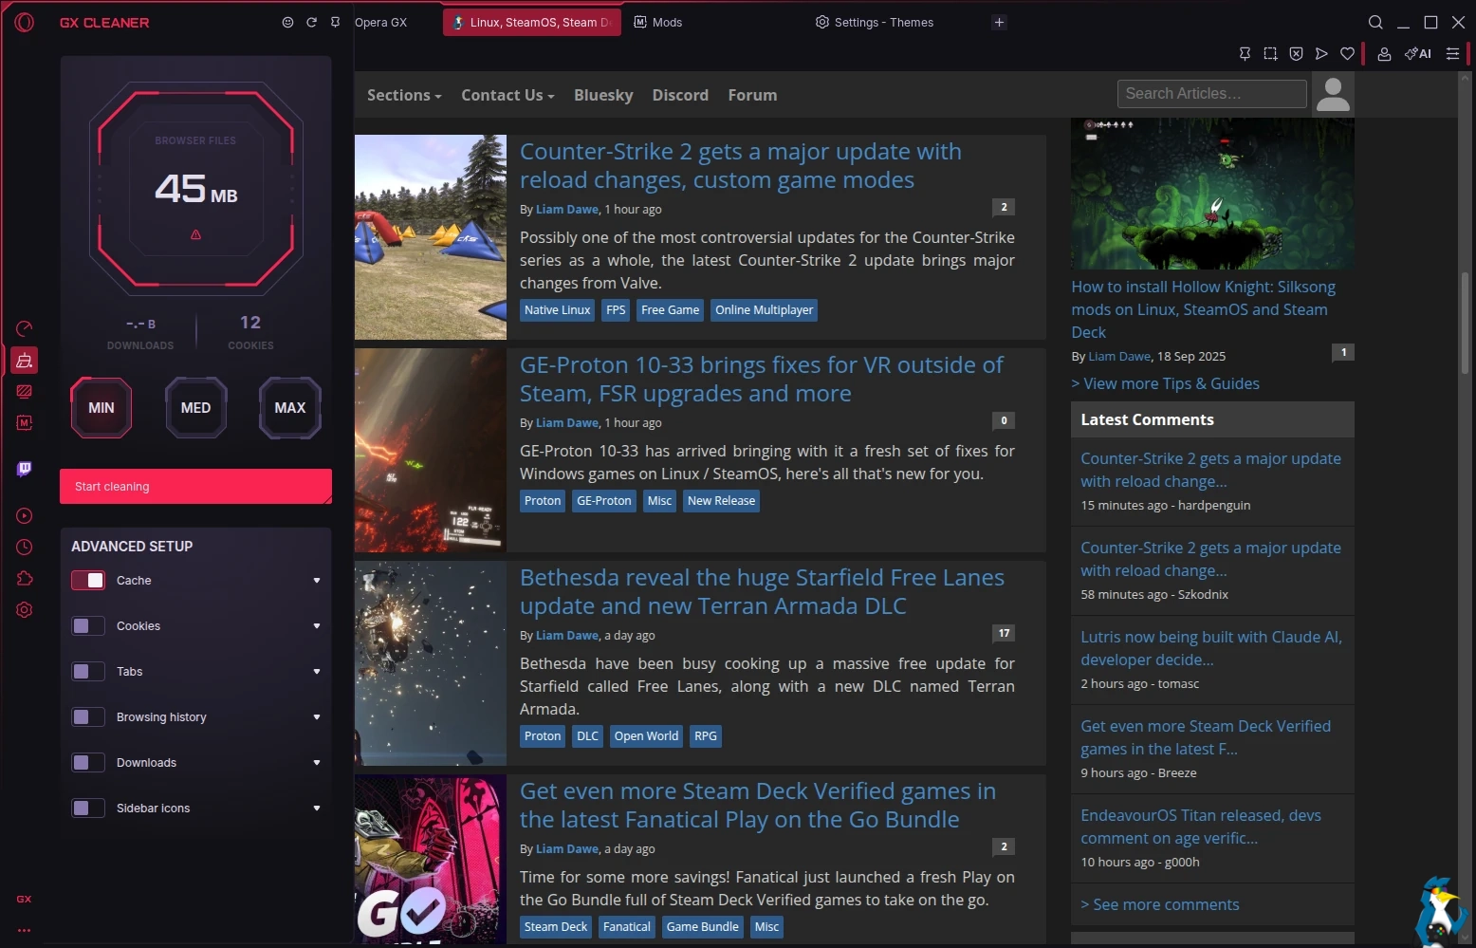Take a snapshot with the selection icon
The height and width of the screenshot is (948, 1476).
[1270, 54]
